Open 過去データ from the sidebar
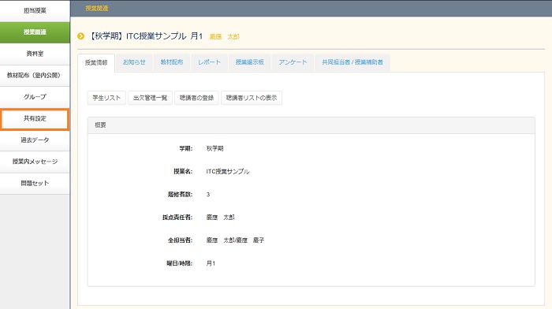This screenshot has height=309, width=552. [x=35, y=140]
